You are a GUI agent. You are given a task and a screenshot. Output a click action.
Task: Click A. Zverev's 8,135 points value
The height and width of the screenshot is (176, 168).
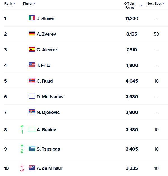tap(131, 34)
